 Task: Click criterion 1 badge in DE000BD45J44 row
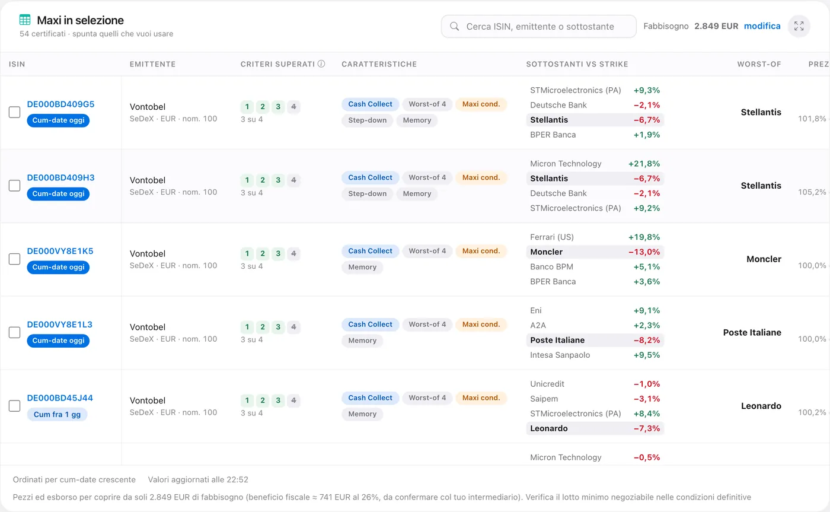[247, 400]
